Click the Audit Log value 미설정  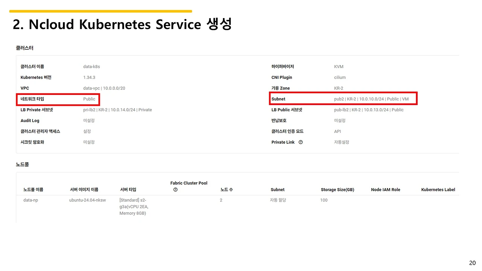pyautogui.click(x=89, y=120)
